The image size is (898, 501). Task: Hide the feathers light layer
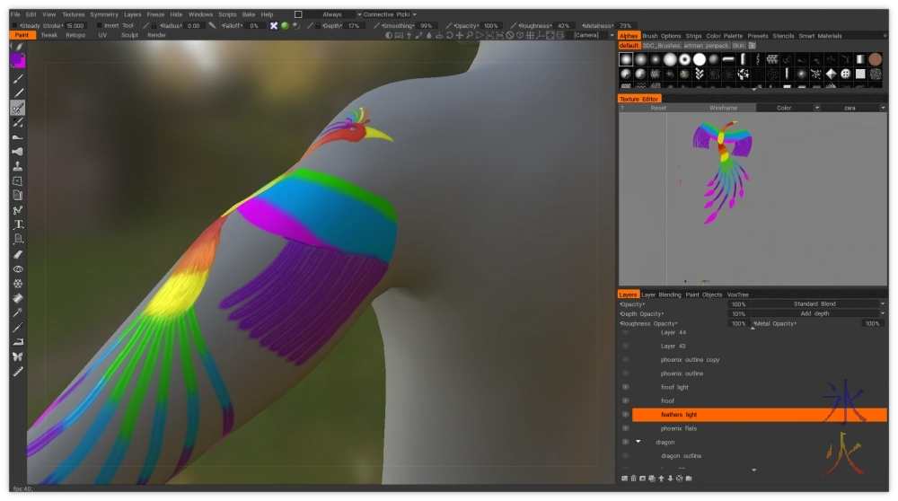625,415
